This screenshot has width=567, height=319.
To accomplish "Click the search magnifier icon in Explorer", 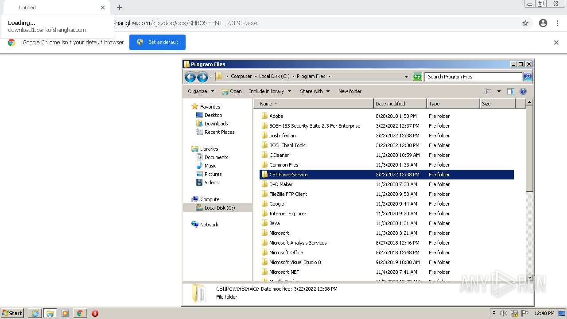I will (x=527, y=77).
